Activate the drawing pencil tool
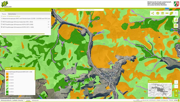 [x=176, y=20]
